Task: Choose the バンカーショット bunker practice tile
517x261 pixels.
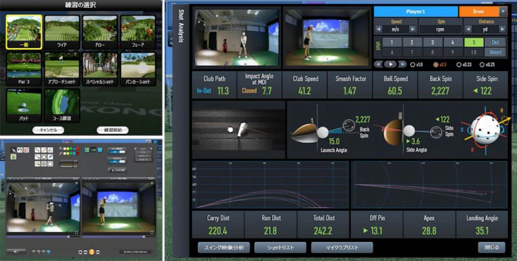Action: [138, 69]
